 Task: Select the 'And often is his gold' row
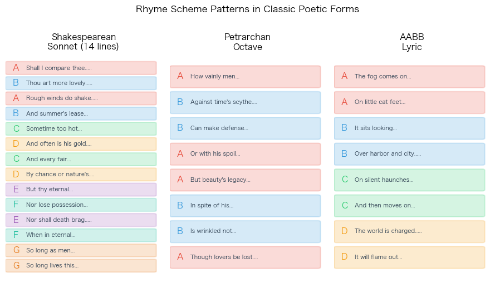click(x=81, y=143)
